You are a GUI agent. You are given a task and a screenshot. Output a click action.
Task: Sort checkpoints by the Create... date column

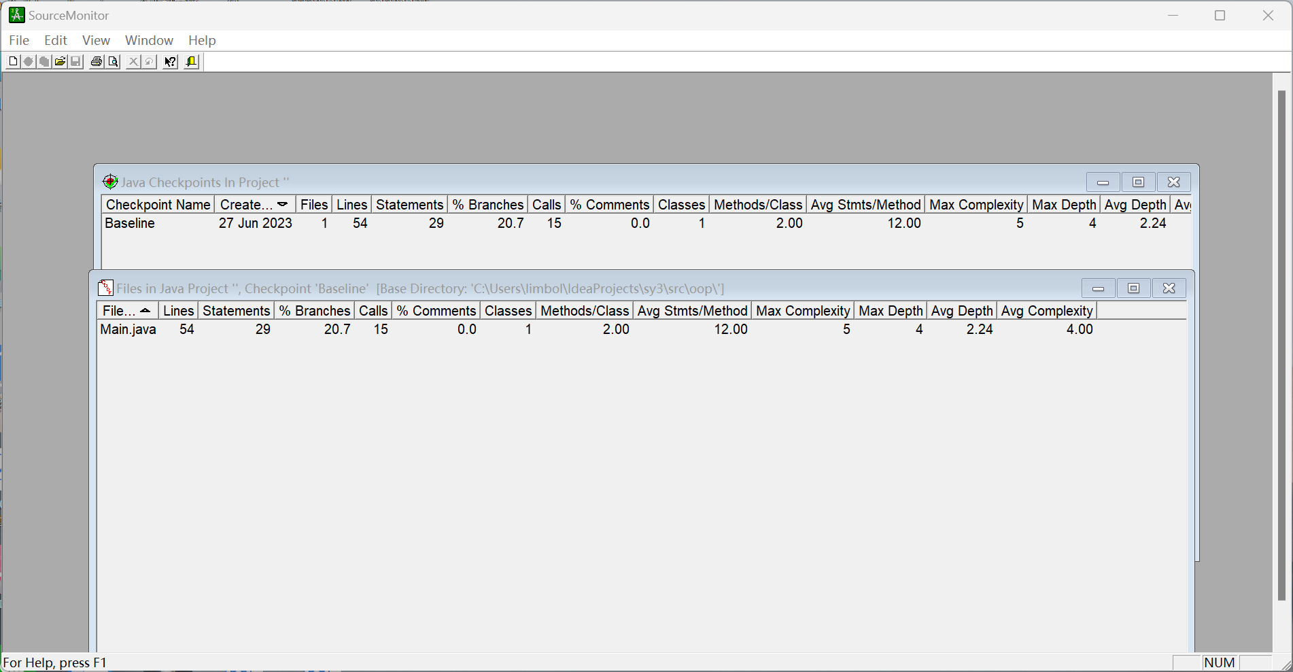point(255,205)
